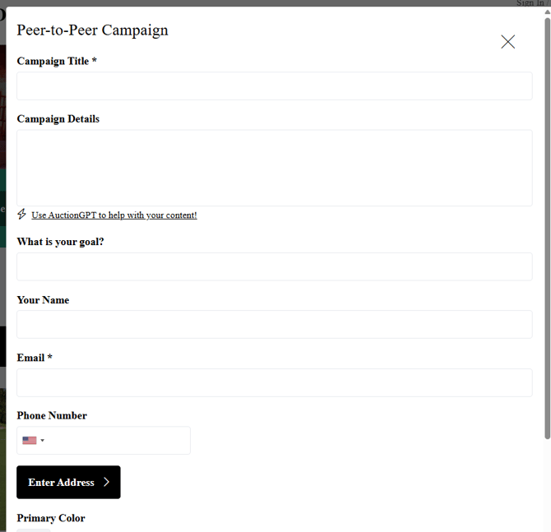Image resolution: width=551 pixels, height=532 pixels.
Task: Click the Campaign Title label
Action: tap(56, 61)
